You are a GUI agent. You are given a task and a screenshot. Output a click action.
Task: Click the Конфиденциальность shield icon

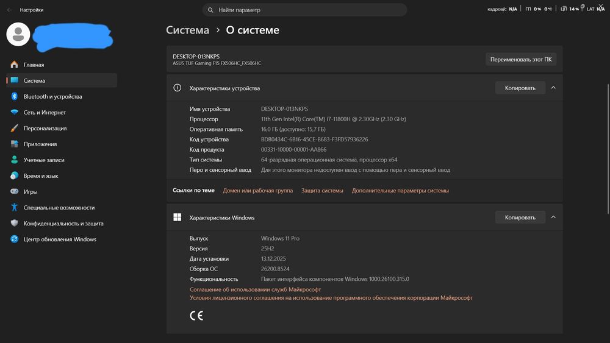point(15,224)
